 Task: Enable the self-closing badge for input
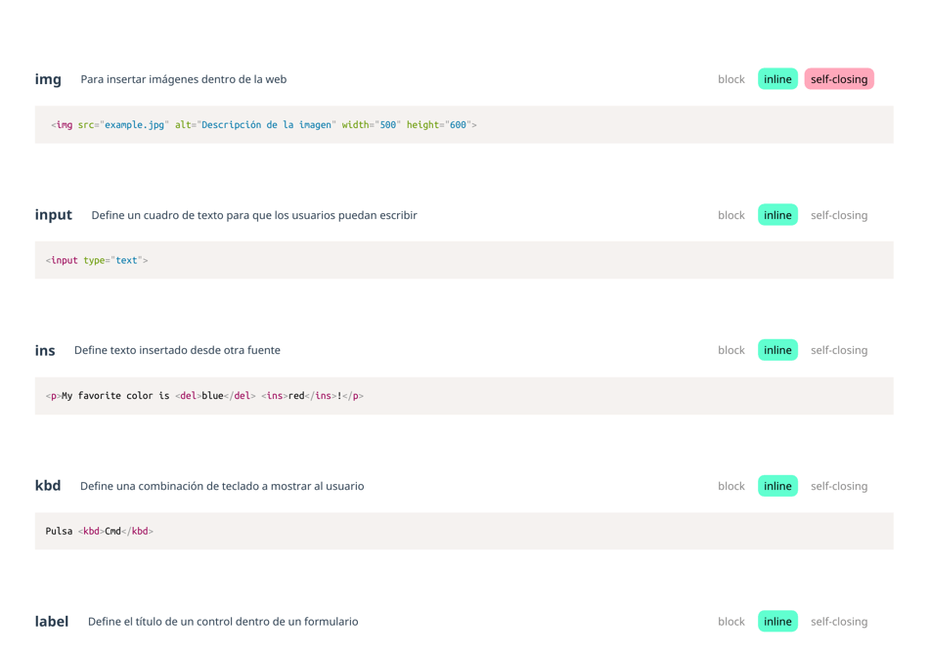(839, 214)
